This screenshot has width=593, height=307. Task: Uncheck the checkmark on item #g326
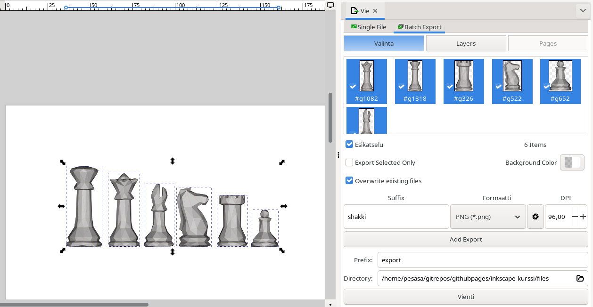coord(450,87)
